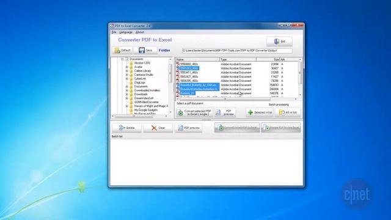Select the Downloaded Installers folder
391x220 pixels.
pos(147,90)
